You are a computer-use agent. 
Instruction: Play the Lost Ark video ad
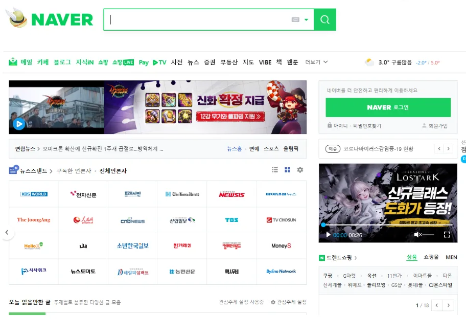click(328, 235)
